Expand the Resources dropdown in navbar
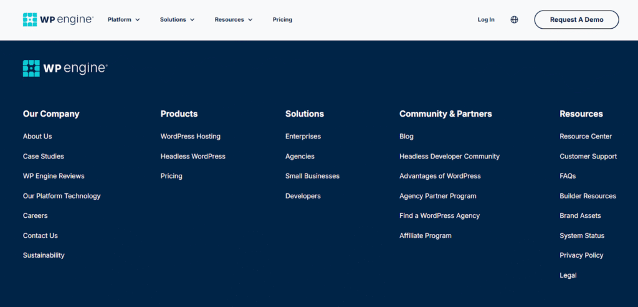Viewport: 638px width, 307px height. click(x=234, y=20)
